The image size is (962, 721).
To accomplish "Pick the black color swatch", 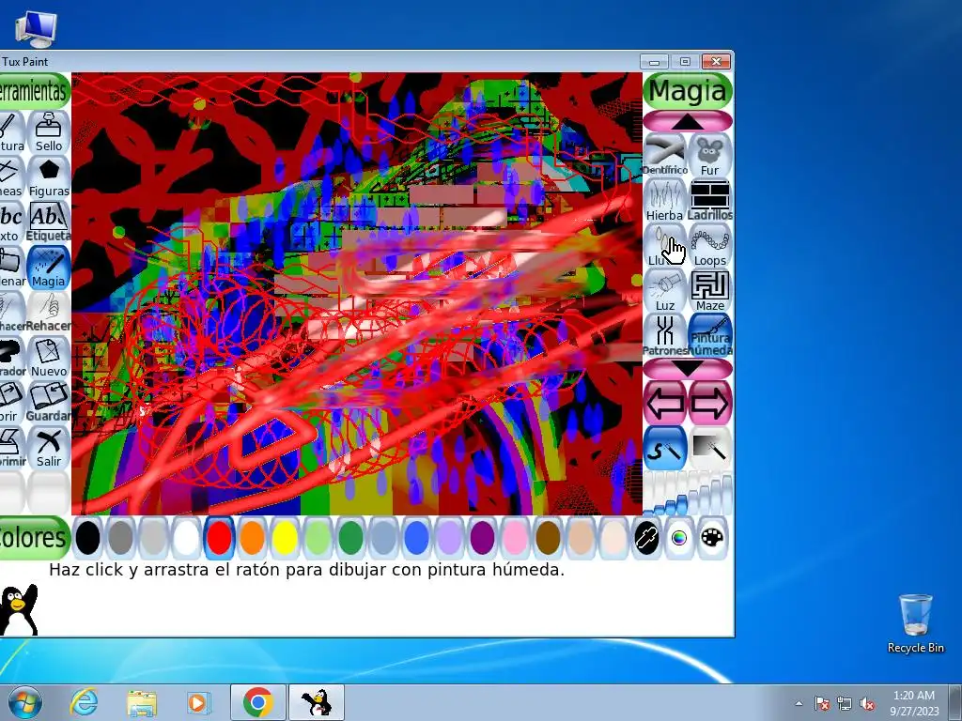I will tap(87, 538).
